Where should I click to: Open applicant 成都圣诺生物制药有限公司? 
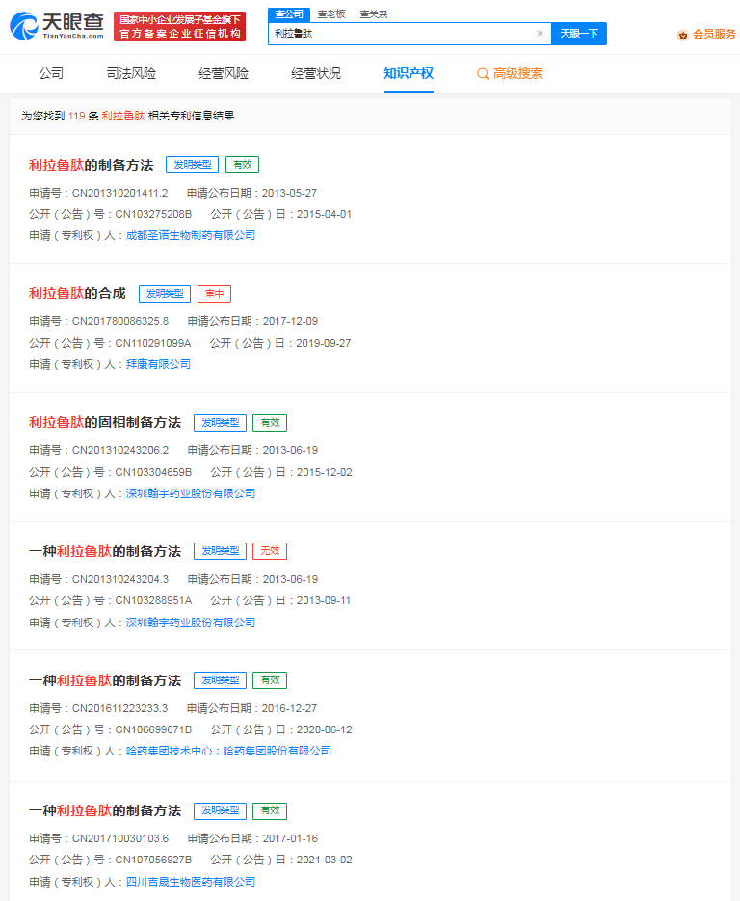pos(191,235)
